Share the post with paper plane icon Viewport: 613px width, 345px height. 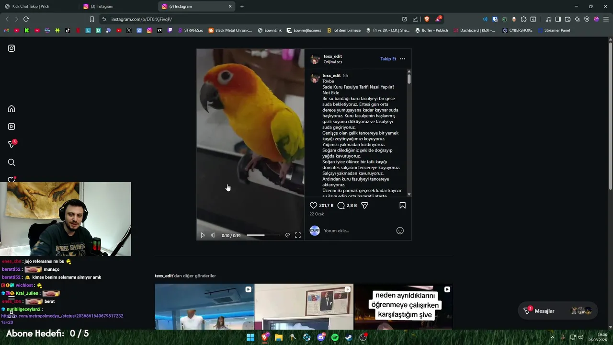(364, 205)
